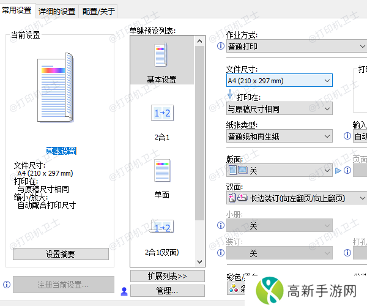Click the A4 (210 x 297 mm) summary text
This screenshot has width=367, height=306.
click(x=45, y=173)
